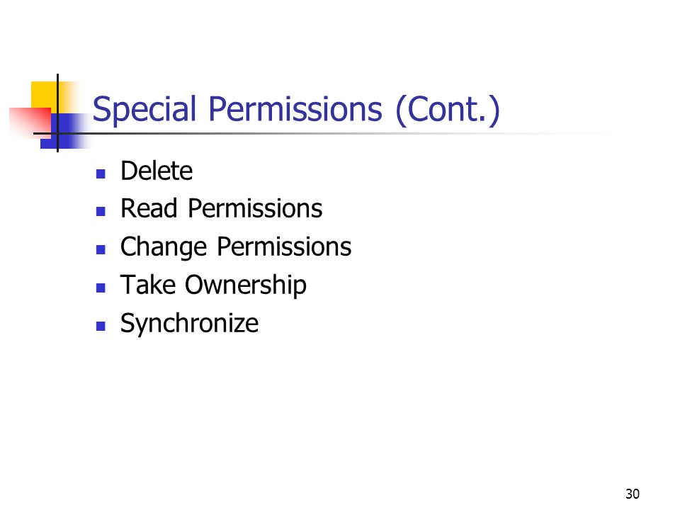The width and height of the screenshot is (680, 510).
Task: Select the bullet square next to Read Permissions
Action: (x=101, y=212)
